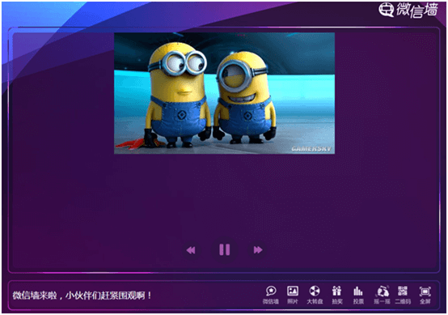Display the 二维码 QR code
The image size is (448, 315).
click(x=403, y=295)
